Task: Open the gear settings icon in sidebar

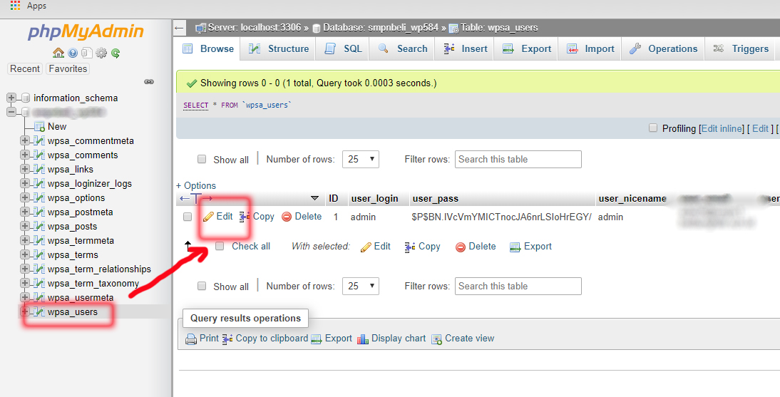Action: [101, 53]
